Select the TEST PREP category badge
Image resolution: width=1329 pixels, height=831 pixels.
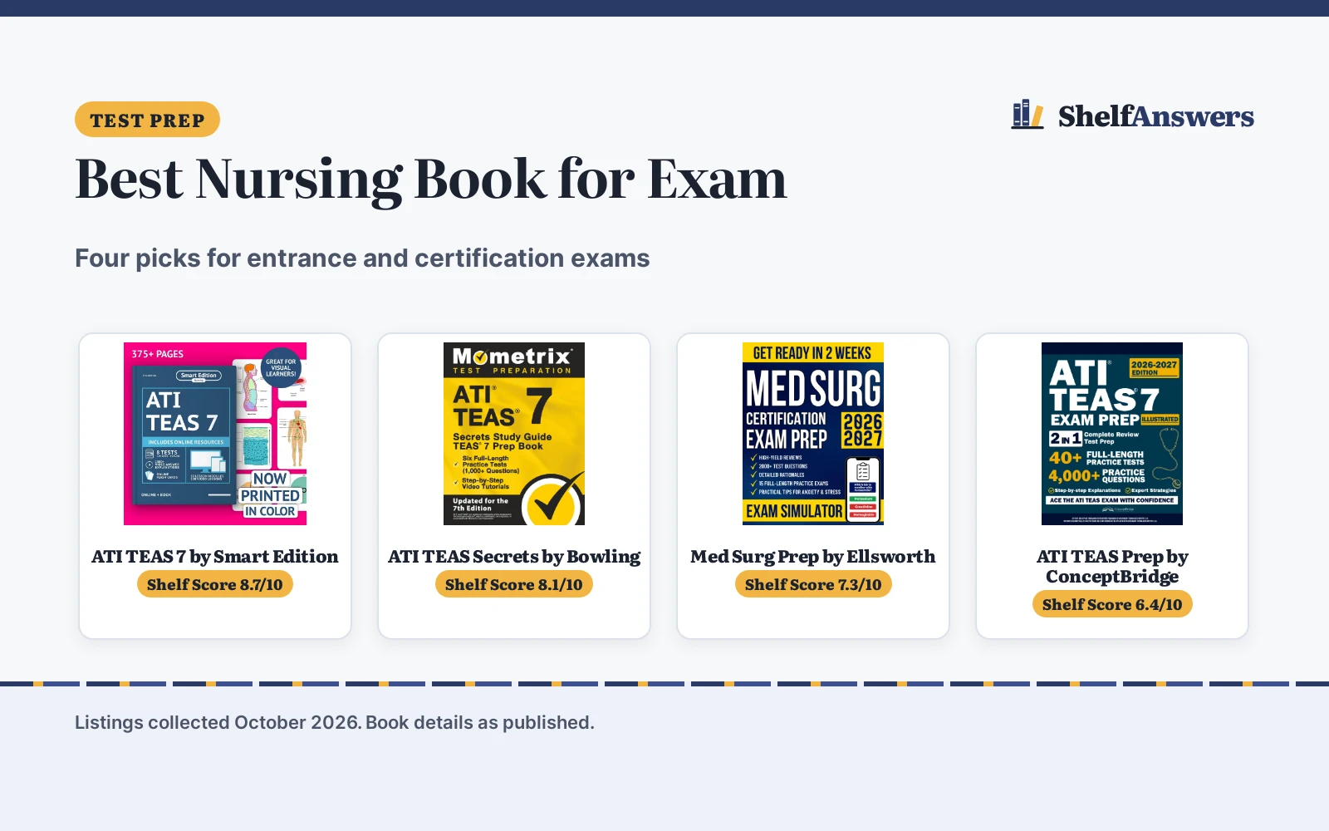tap(147, 120)
